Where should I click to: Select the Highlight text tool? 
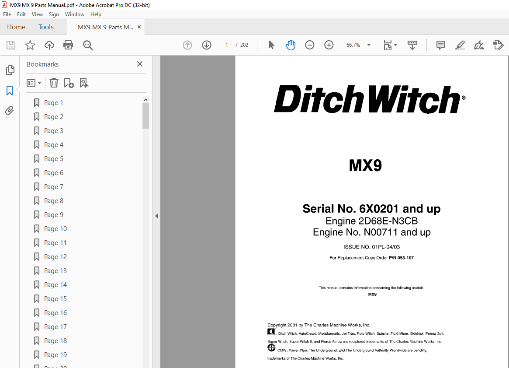460,45
